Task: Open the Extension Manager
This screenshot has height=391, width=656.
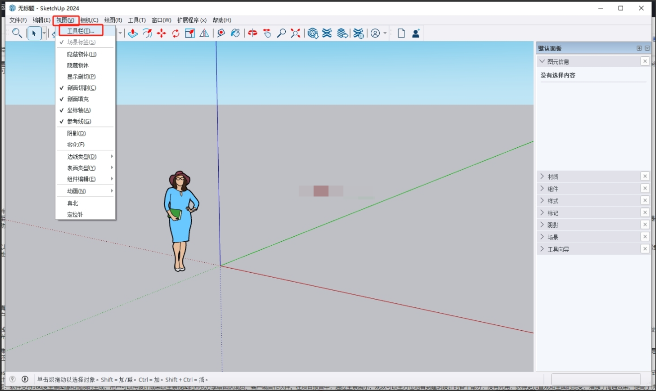Action: click(x=358, y=33)
